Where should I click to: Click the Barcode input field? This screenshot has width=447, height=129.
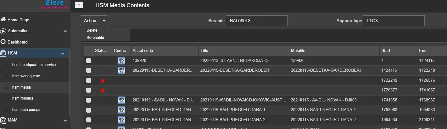click(256, 21)
